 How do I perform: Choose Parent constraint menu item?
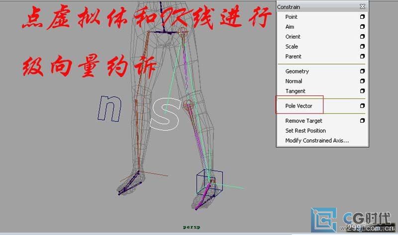point(293,57)
